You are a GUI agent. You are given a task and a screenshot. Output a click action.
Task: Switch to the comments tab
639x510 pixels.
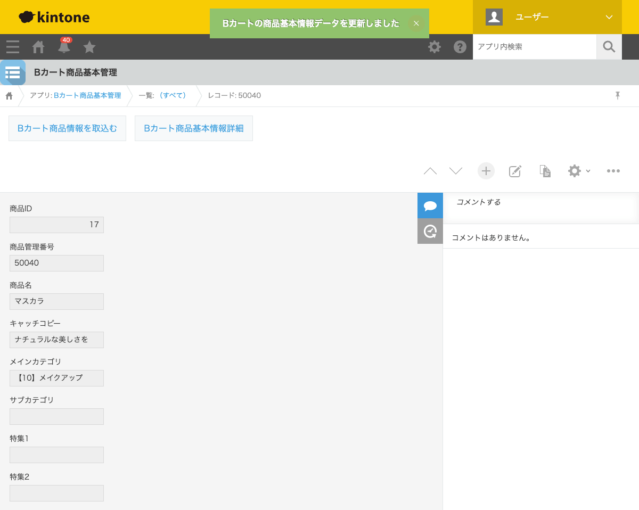point(430,205)
